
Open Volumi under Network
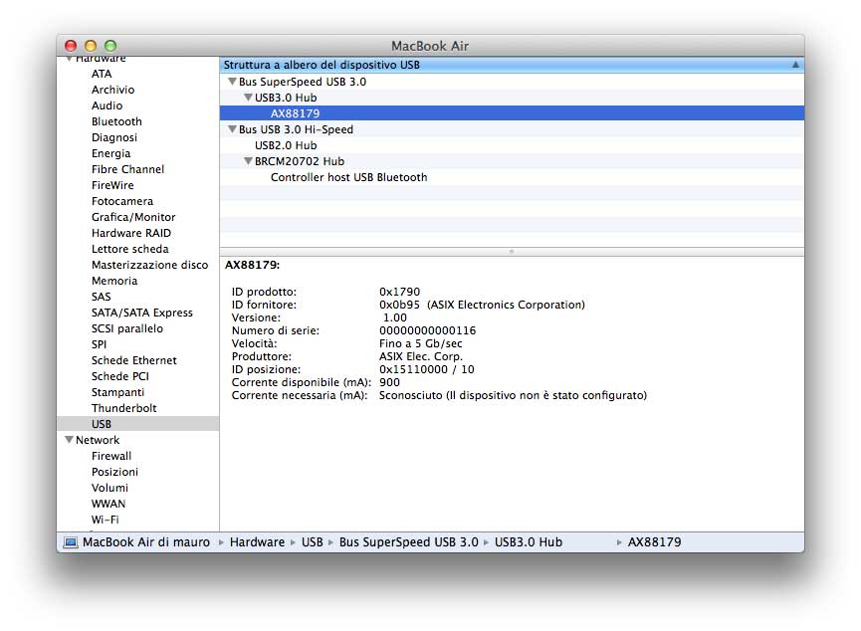[109, 488]
